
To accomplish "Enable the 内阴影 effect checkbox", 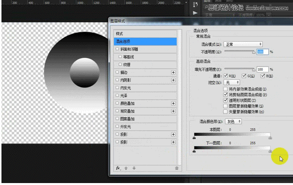I will coord(117,80).
